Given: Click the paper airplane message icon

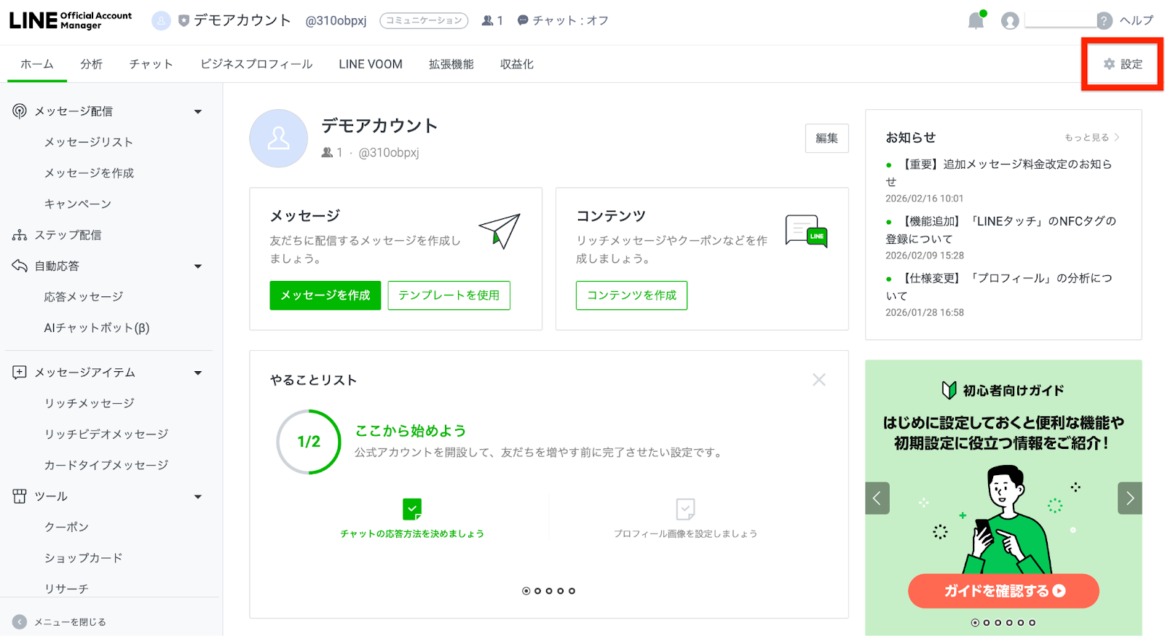Looking at the screenshot, I should point(499,231).
